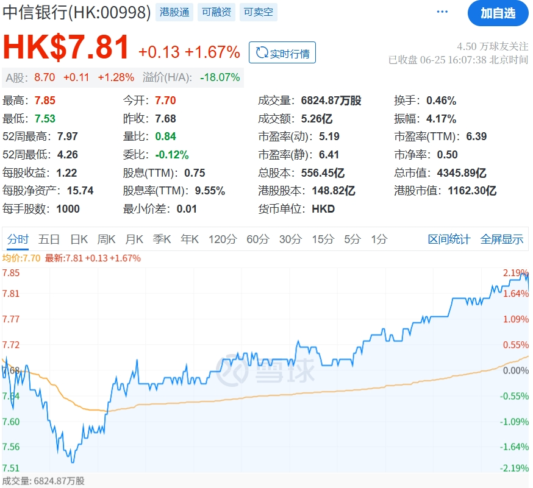Viewport: 533px width, 488px height.
Task: Click the 市盈率(静) value 6.41
Action: pos(329,155)
